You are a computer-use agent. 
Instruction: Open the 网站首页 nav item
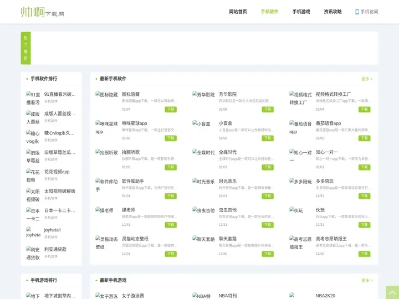238,12
